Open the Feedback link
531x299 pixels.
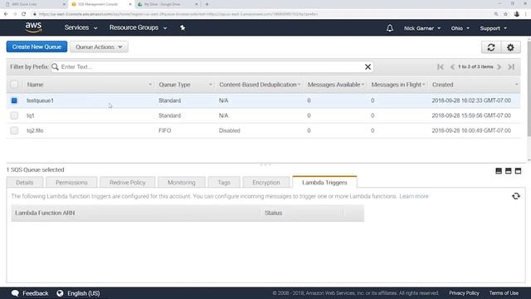(30, 293)
